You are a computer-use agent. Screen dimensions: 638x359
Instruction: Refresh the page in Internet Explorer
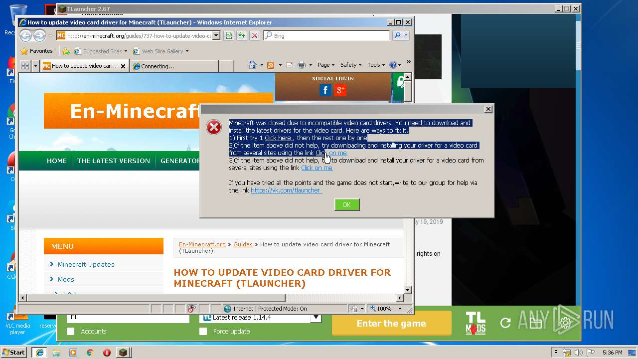pos(242,35)
